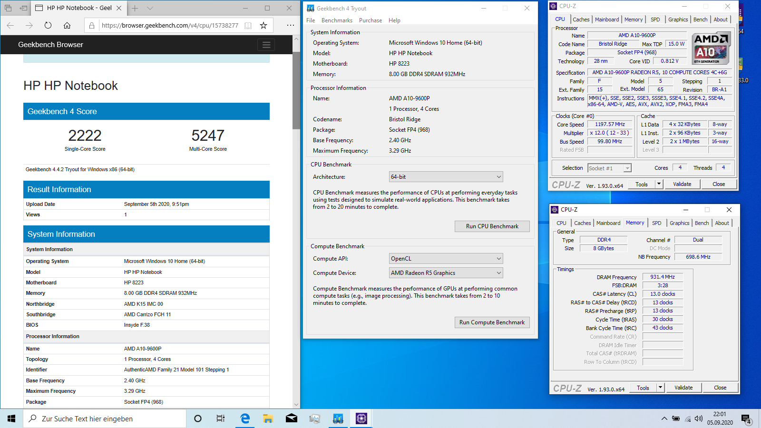The width and height of the screenshot is (761, 428).
Task: Go back in Edge browser
Action: (10, 25)
